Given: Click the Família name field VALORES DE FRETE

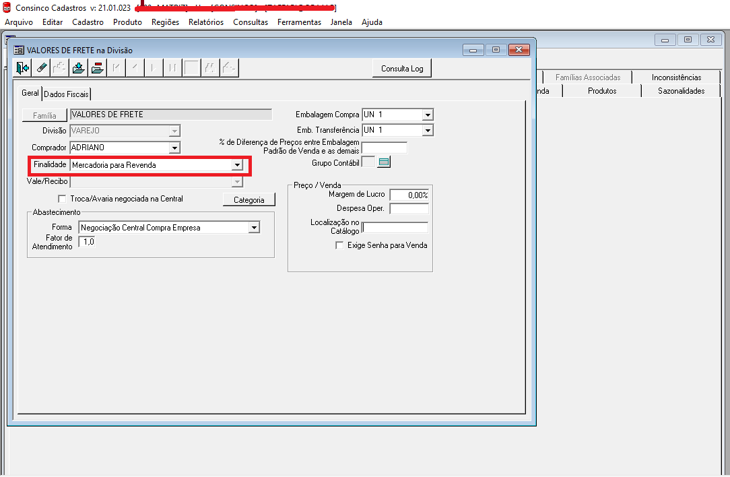Looking at the screenshot, I should (171, 115).
